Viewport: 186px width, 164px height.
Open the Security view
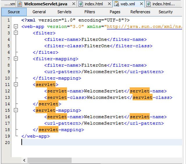166,12
